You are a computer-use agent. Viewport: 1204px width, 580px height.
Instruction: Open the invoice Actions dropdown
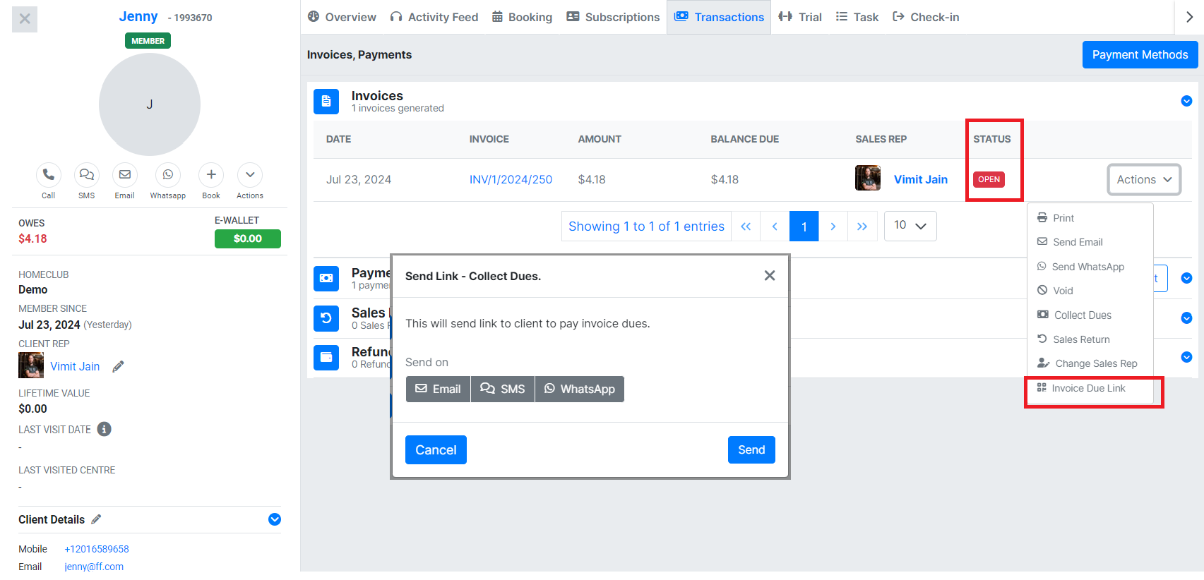click(x=1143, y=180)
